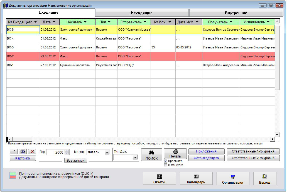Expand the Месяц dropdown

tap(107, 152)
